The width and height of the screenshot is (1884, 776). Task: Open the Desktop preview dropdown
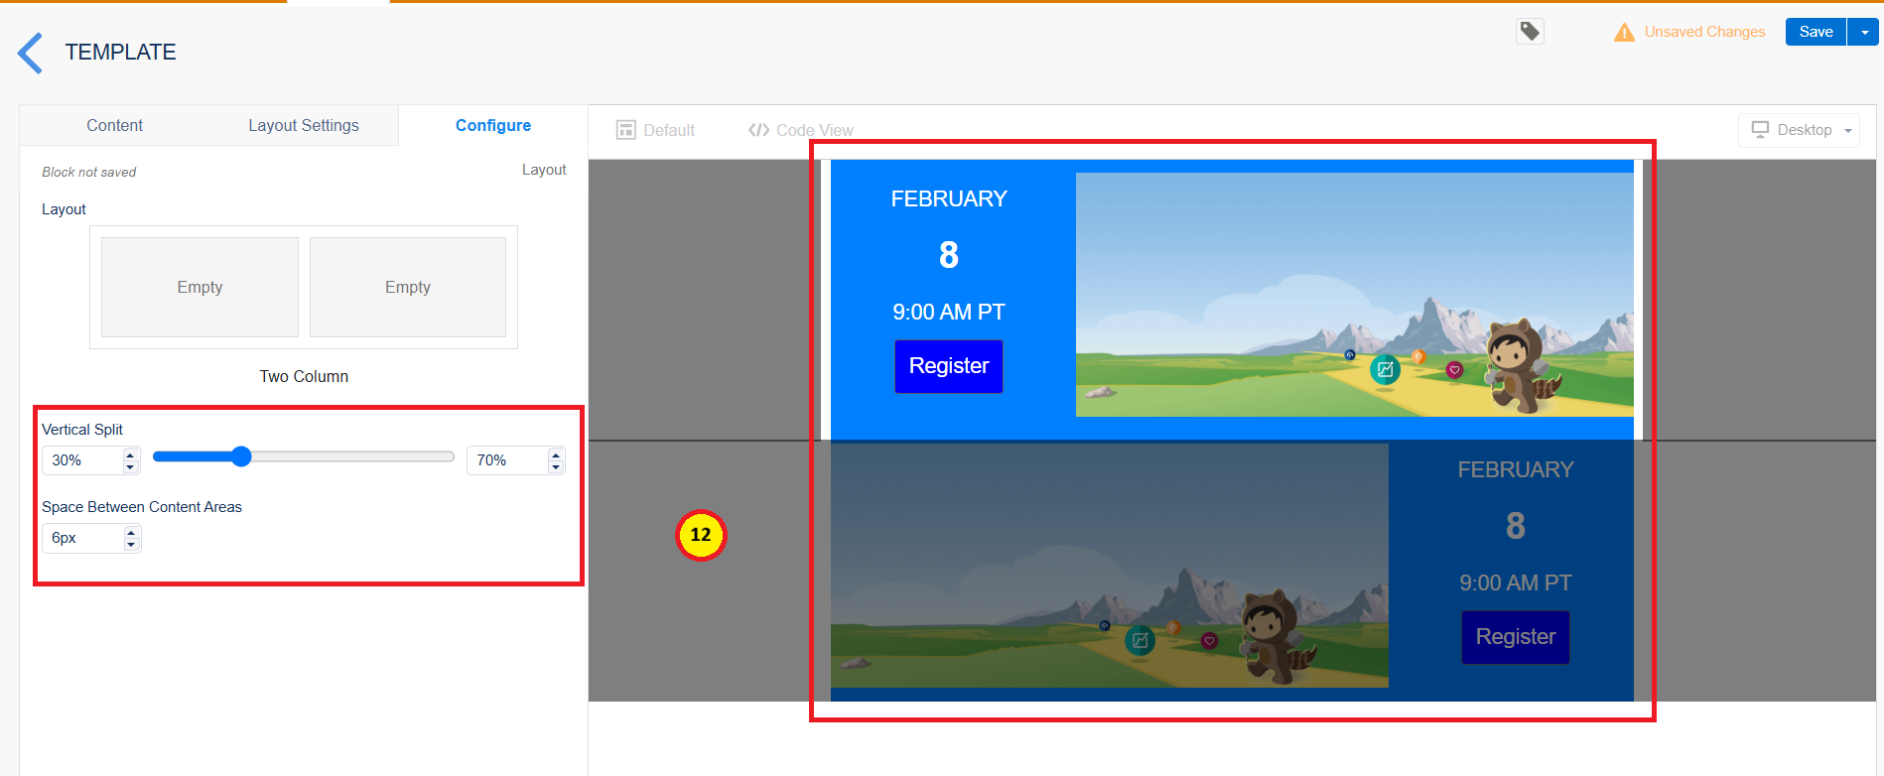pyautogui.click(x=1799, y=130)
